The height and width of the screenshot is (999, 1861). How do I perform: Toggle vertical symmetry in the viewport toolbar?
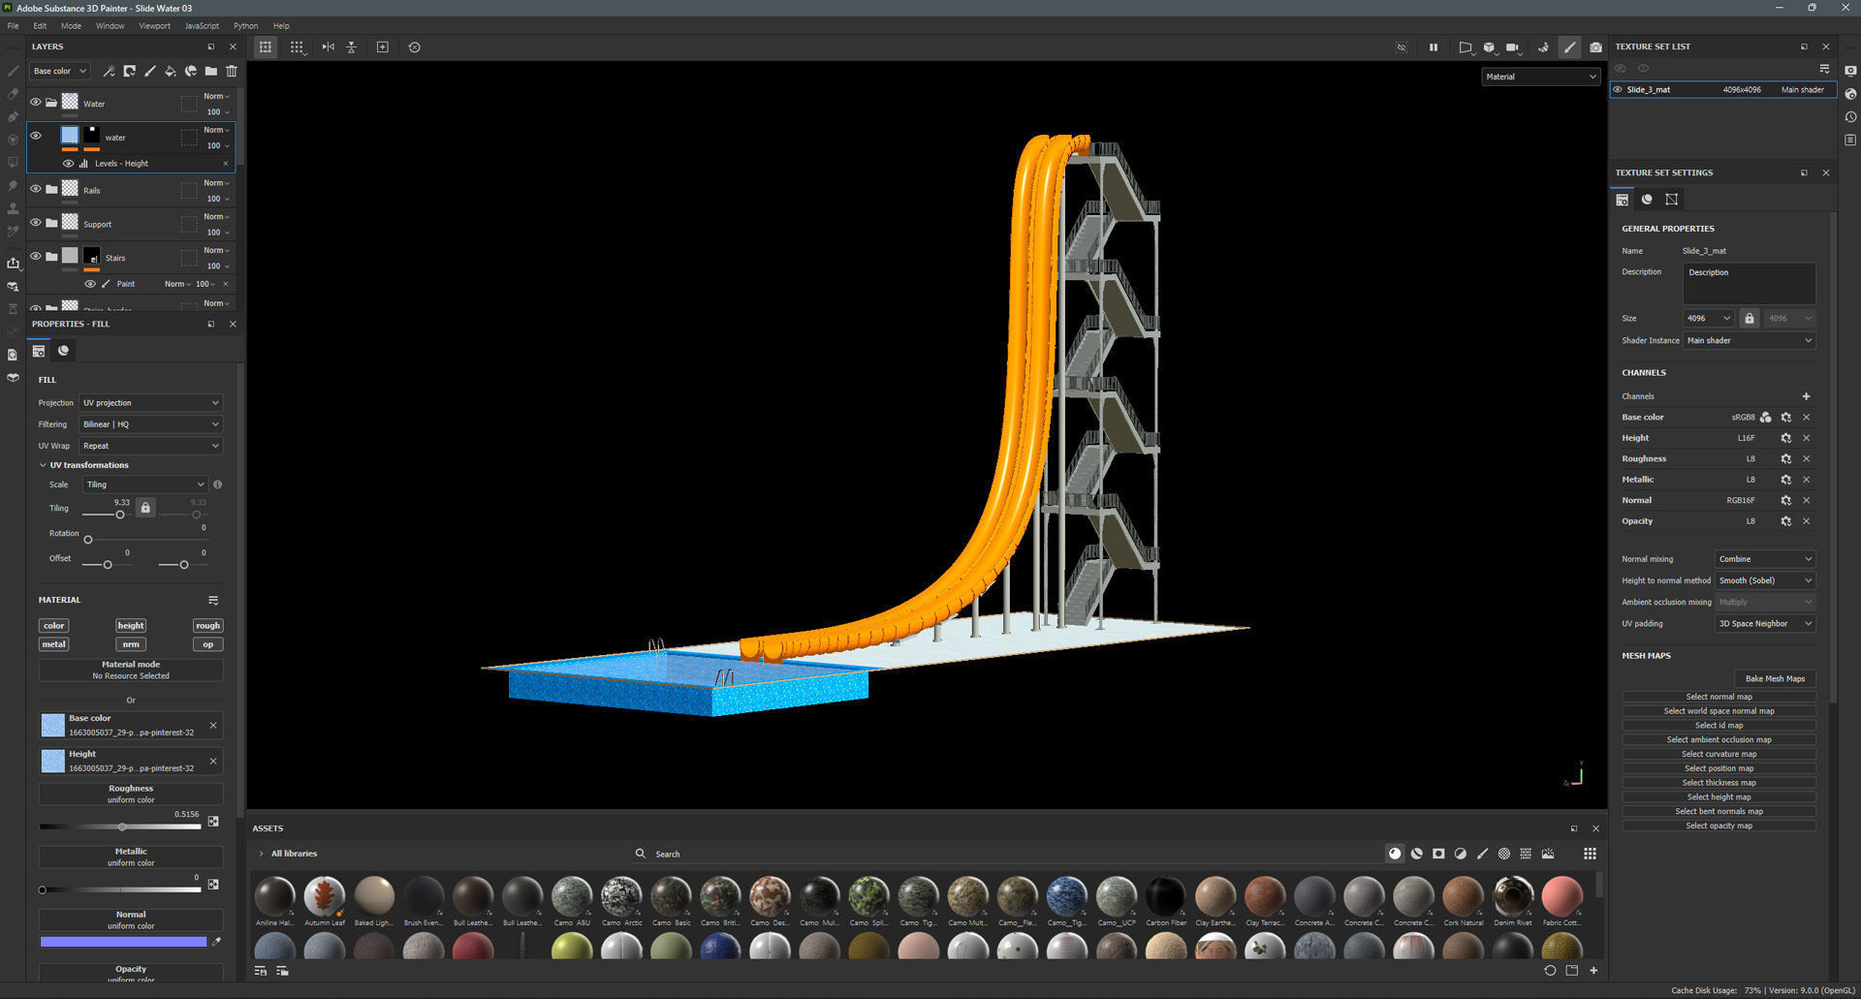pyautogui.click(x=351, y=47)
